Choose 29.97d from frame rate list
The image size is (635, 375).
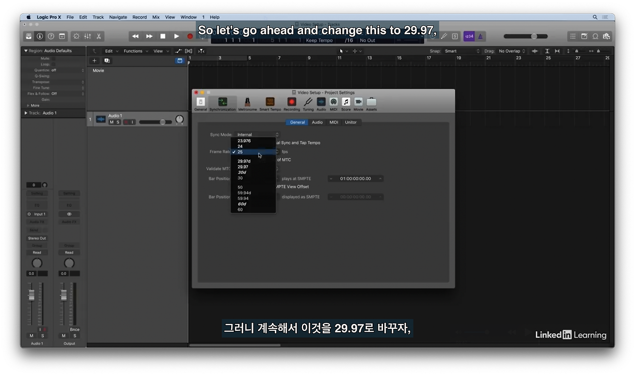(253, 161)
